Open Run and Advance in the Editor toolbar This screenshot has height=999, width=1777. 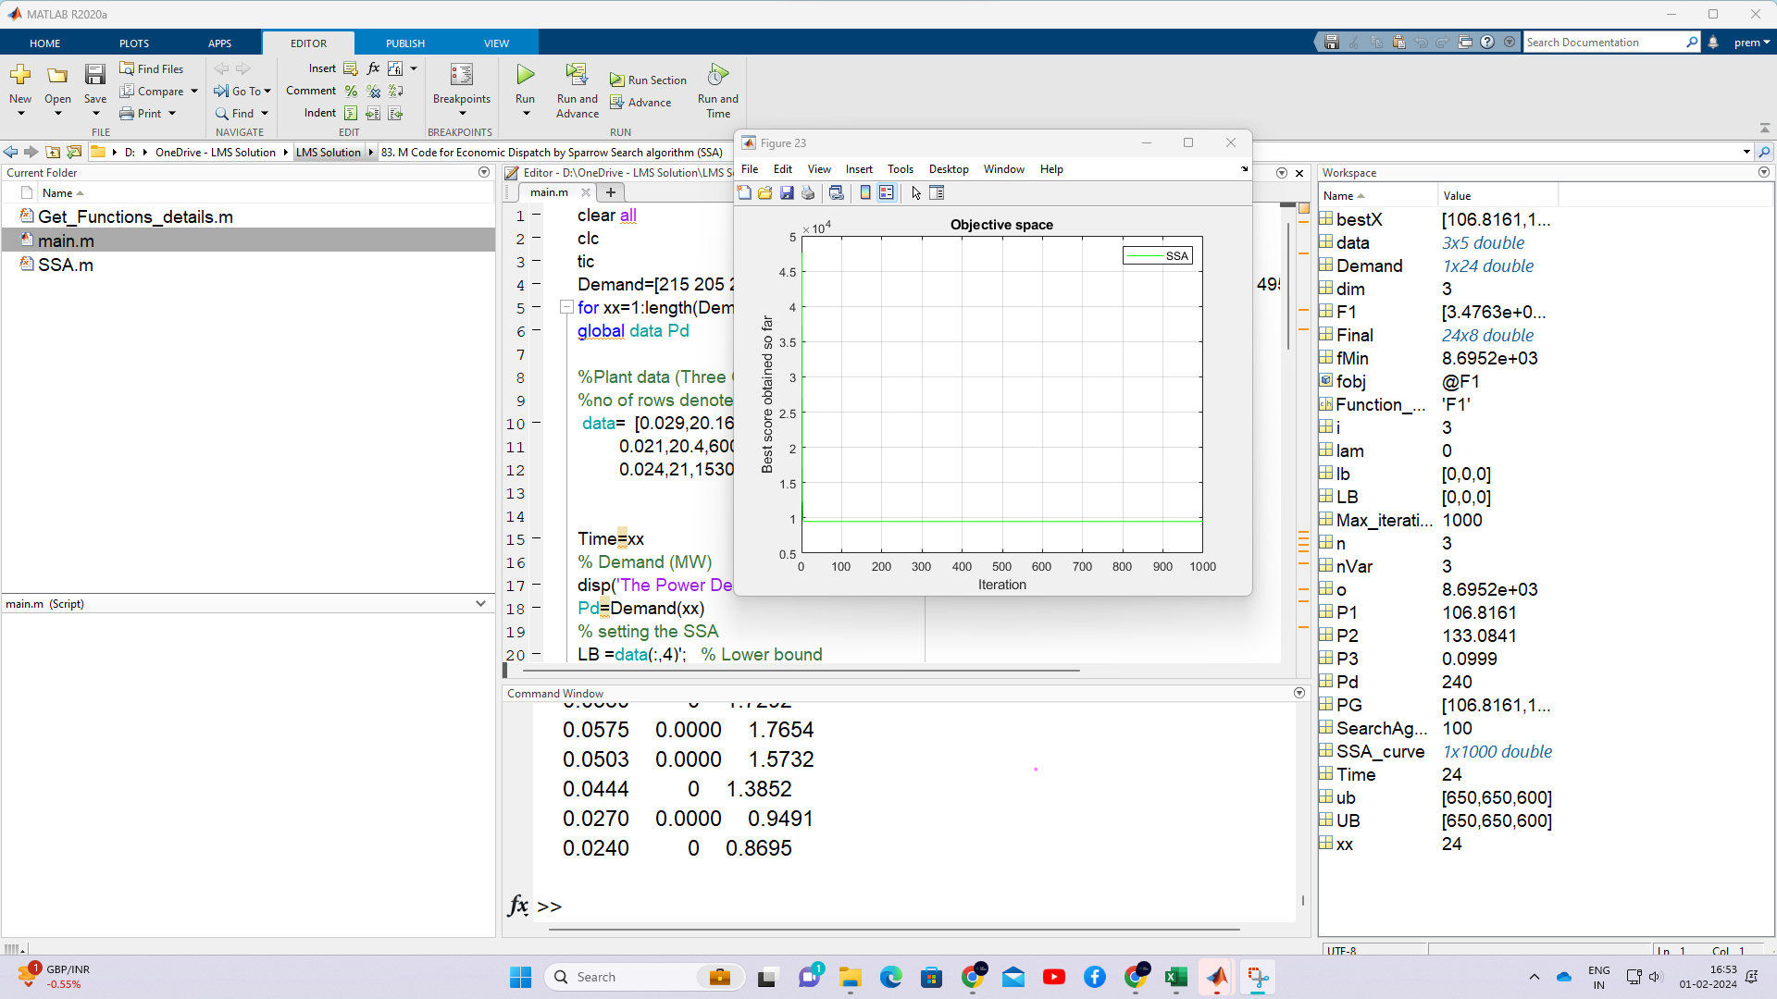[577, 90]
